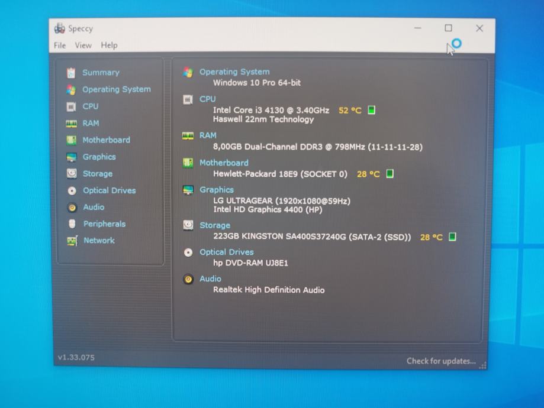Select Optical Drives in the sidebar

pyautogui.click(x=110, y=190)
